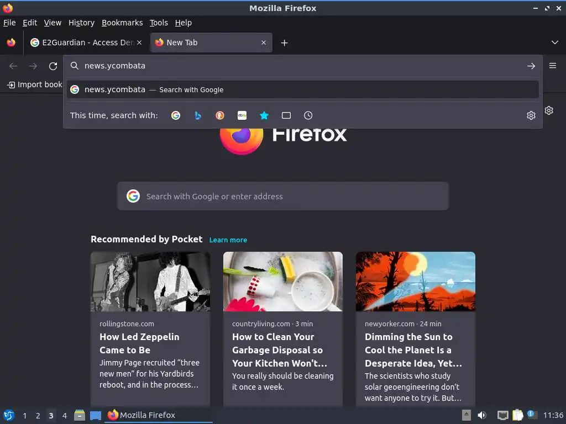The image size is (566, 424).
Task: Open the History menu
Action: 82,23
